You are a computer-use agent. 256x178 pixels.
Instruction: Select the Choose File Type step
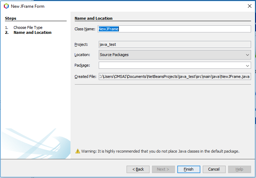28,27
